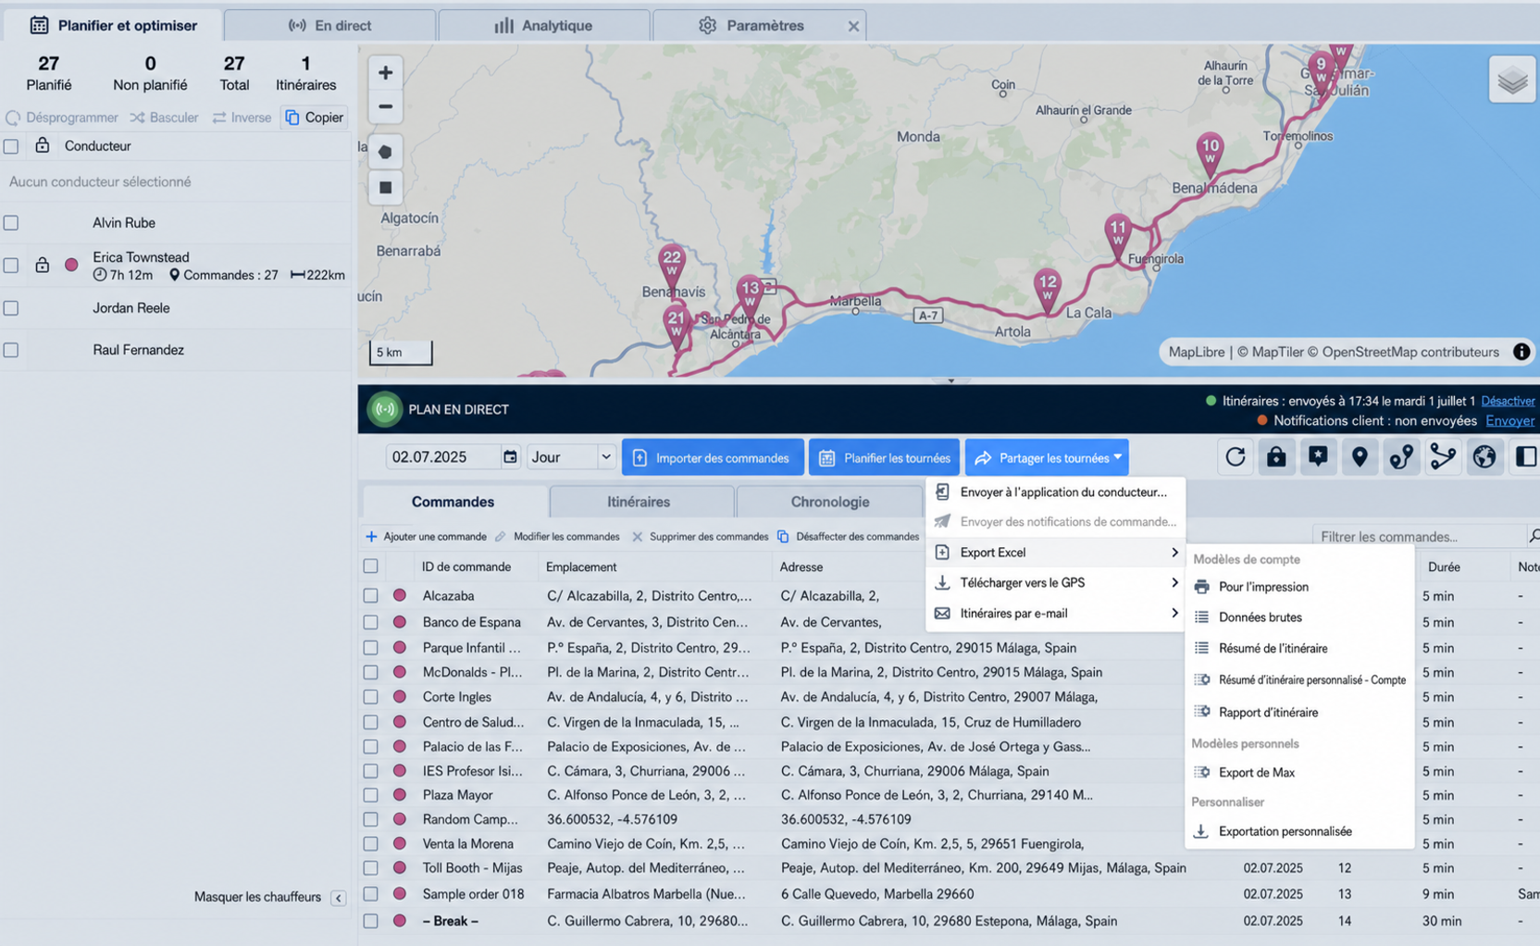Open the map layers switcher
1540x946 pixels.
[x=1512, y=80]
